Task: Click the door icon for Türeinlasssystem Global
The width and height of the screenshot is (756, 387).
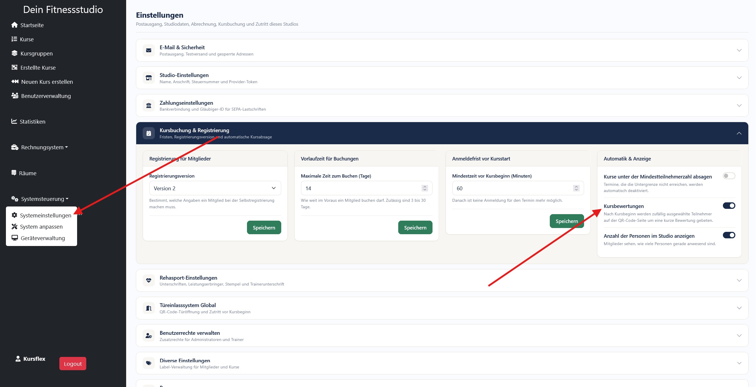Action: coord(149,308)
